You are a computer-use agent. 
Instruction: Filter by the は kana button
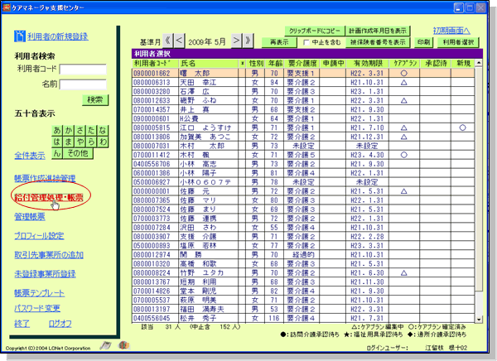pyautogui.click(x=57, y=142)
